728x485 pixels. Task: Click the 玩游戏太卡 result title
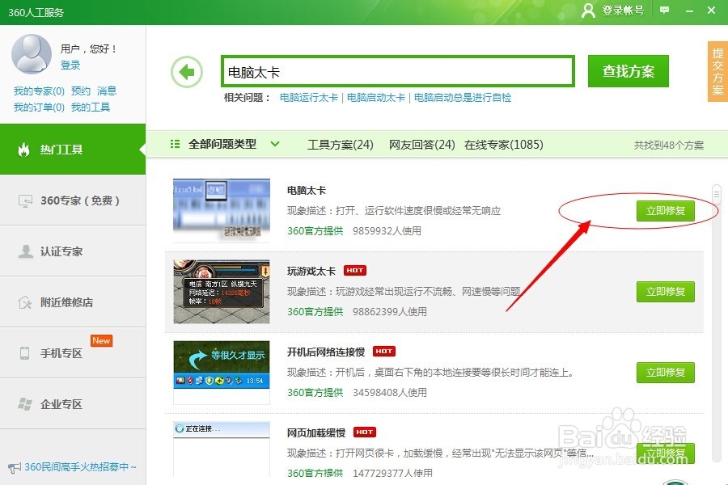pos(311,271)
